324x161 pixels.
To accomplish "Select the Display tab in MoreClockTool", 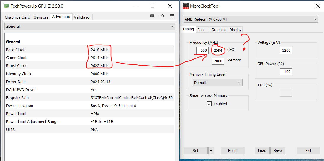I will coord(235,30).
